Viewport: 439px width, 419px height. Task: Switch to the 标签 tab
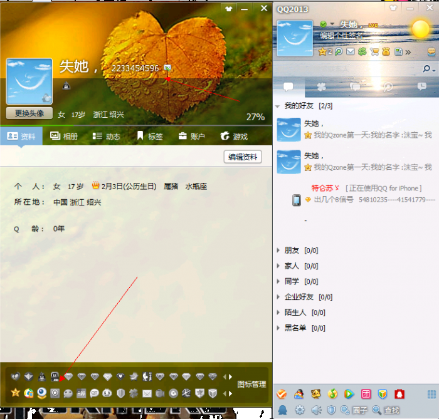[x=150, y=136]
